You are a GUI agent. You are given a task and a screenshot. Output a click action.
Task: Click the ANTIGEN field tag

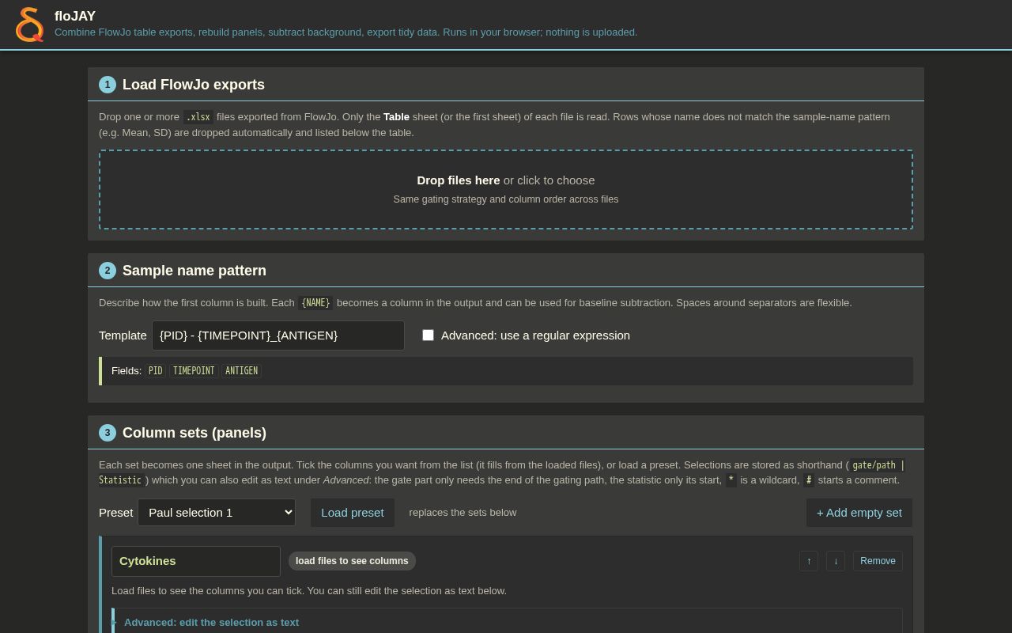tap(241, 371)
